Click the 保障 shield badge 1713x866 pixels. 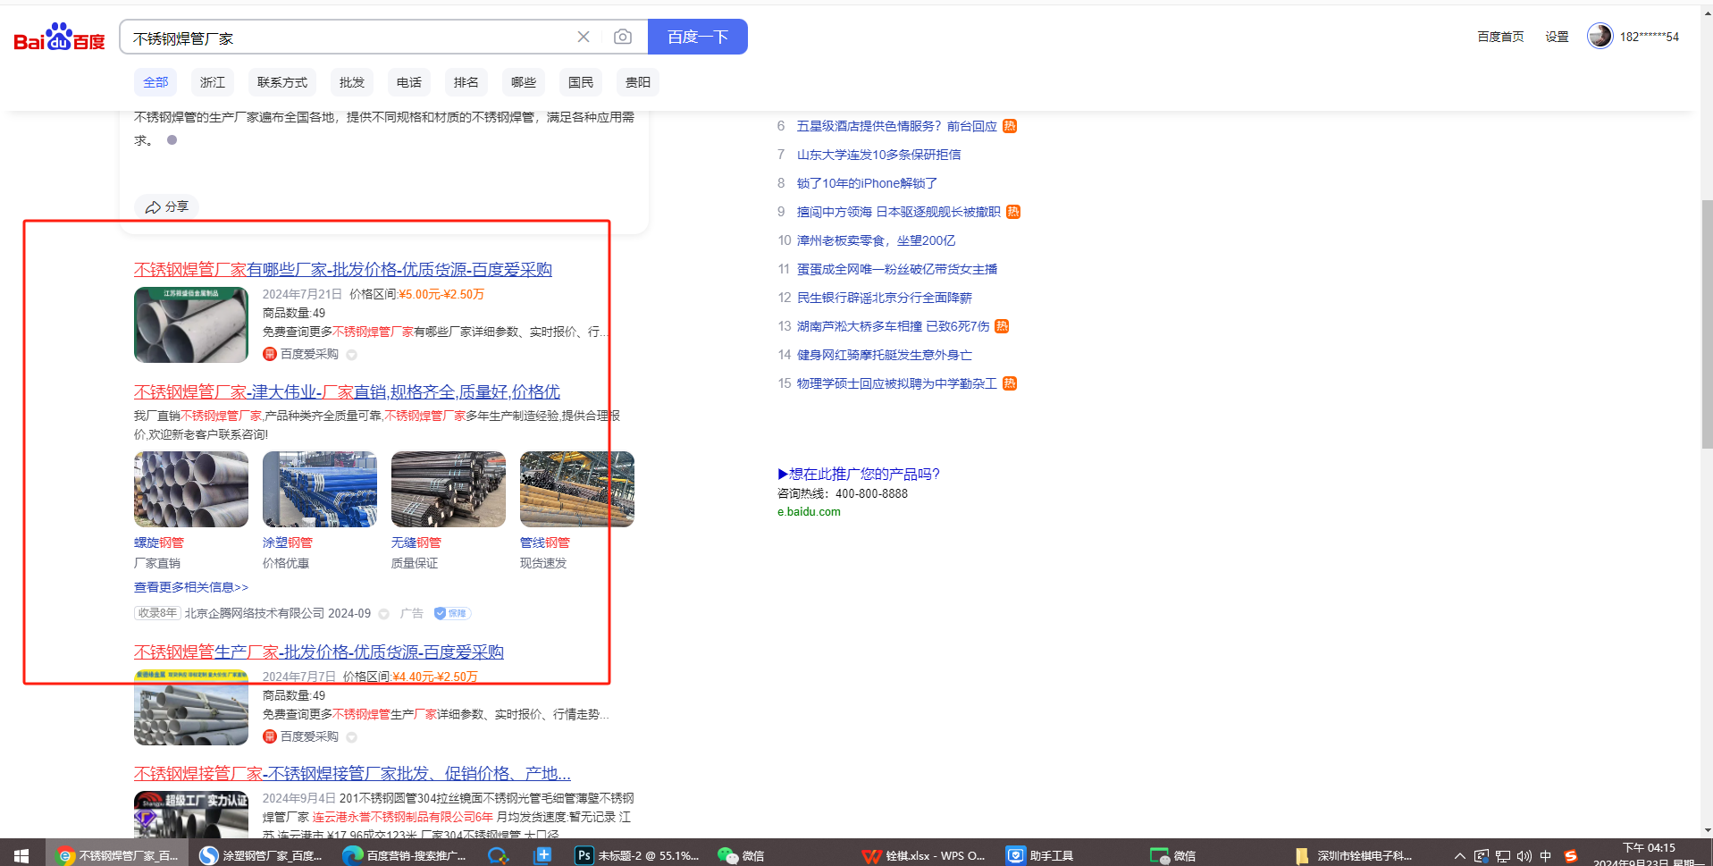tap(451, 613)
